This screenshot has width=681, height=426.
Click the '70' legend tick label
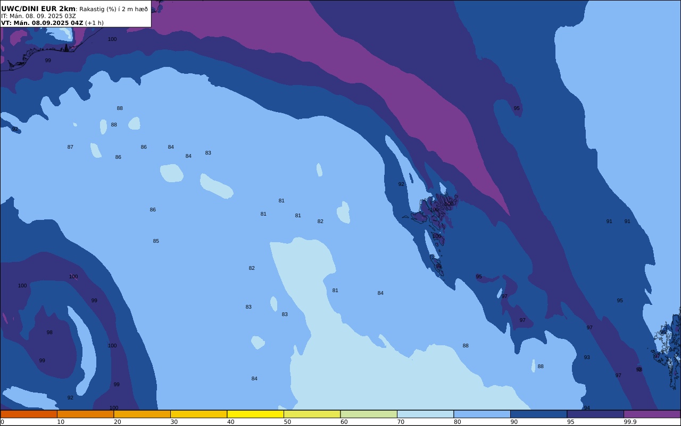click(x=401, y=422)
